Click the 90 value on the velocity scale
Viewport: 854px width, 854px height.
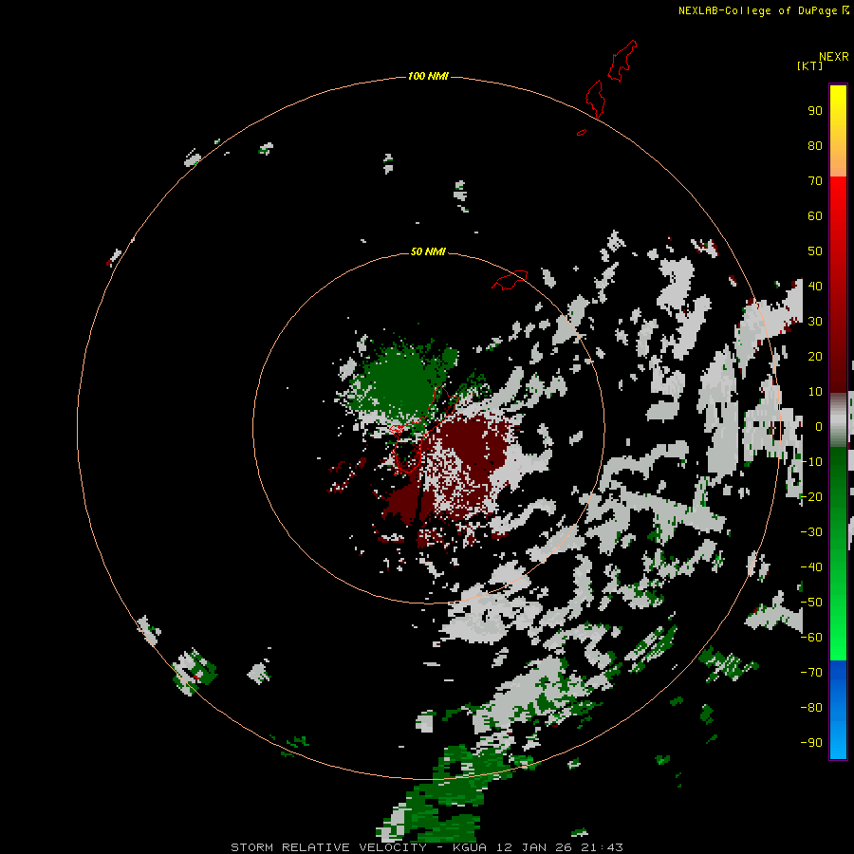click(815, 111)
